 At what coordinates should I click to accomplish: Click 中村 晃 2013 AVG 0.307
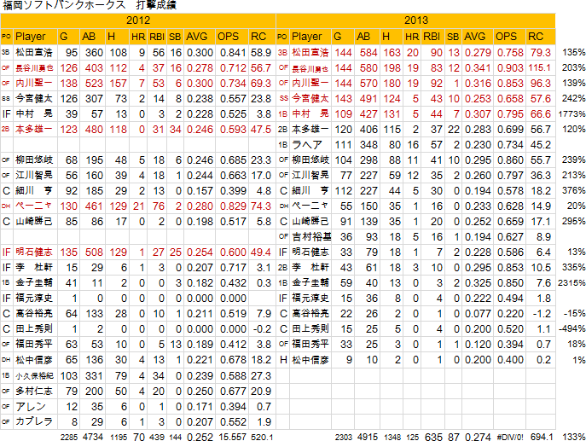tap(478, 113)
